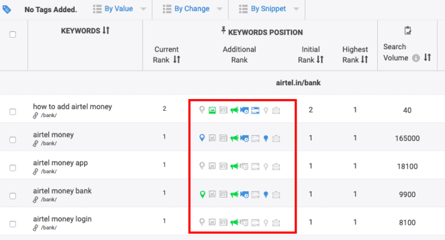Click blue video icon in 'airtel money' row

click(x=244, y=138)
